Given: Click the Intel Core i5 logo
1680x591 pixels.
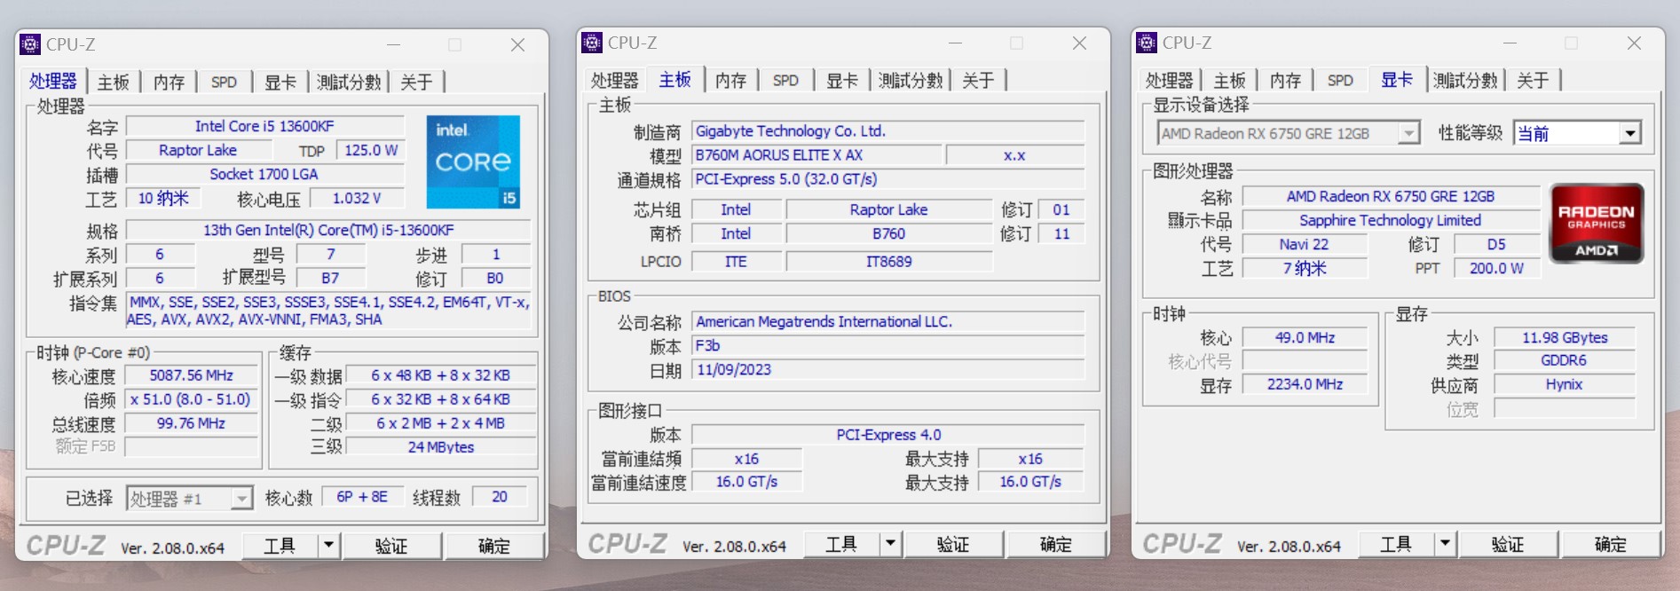Looking at the screenshot, I should pos(473,162).
